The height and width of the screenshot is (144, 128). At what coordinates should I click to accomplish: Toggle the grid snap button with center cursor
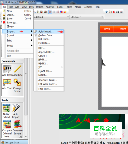(54, 12)
